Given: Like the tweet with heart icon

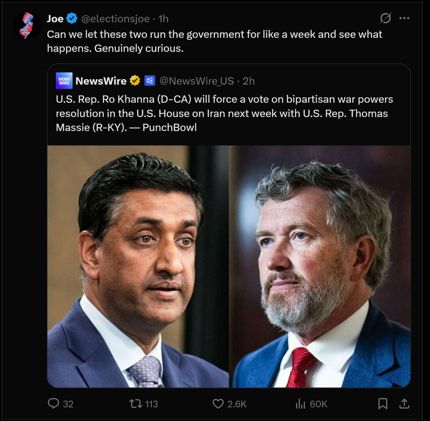Looking at the screenshot, I should coord(218,404).
